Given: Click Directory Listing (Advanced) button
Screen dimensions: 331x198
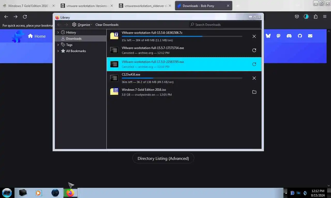Looking at the screenshot, I should click(x=163, y=158).
